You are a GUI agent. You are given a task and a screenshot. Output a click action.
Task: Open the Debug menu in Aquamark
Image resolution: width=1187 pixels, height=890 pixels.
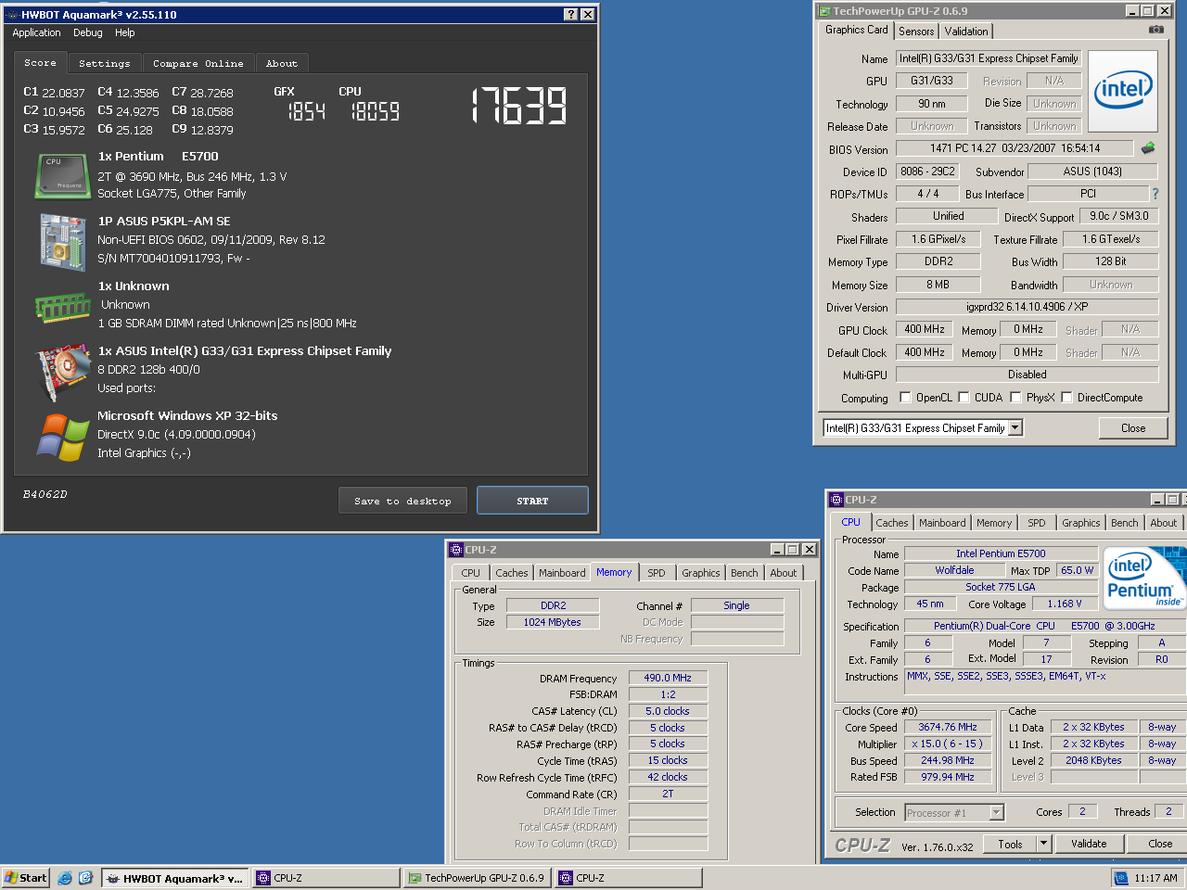pyautogui.click(x=88, y=32)
